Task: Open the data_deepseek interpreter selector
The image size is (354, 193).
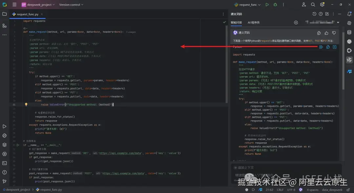Action: coord(332,190)
